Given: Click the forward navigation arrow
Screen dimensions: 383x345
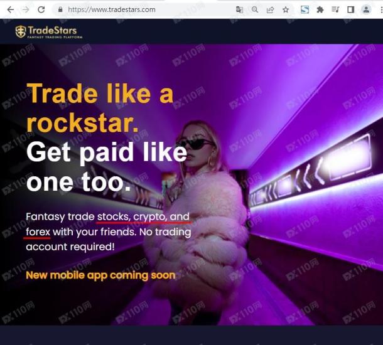Looking at the screenshot, I should [x=26, y=10].
